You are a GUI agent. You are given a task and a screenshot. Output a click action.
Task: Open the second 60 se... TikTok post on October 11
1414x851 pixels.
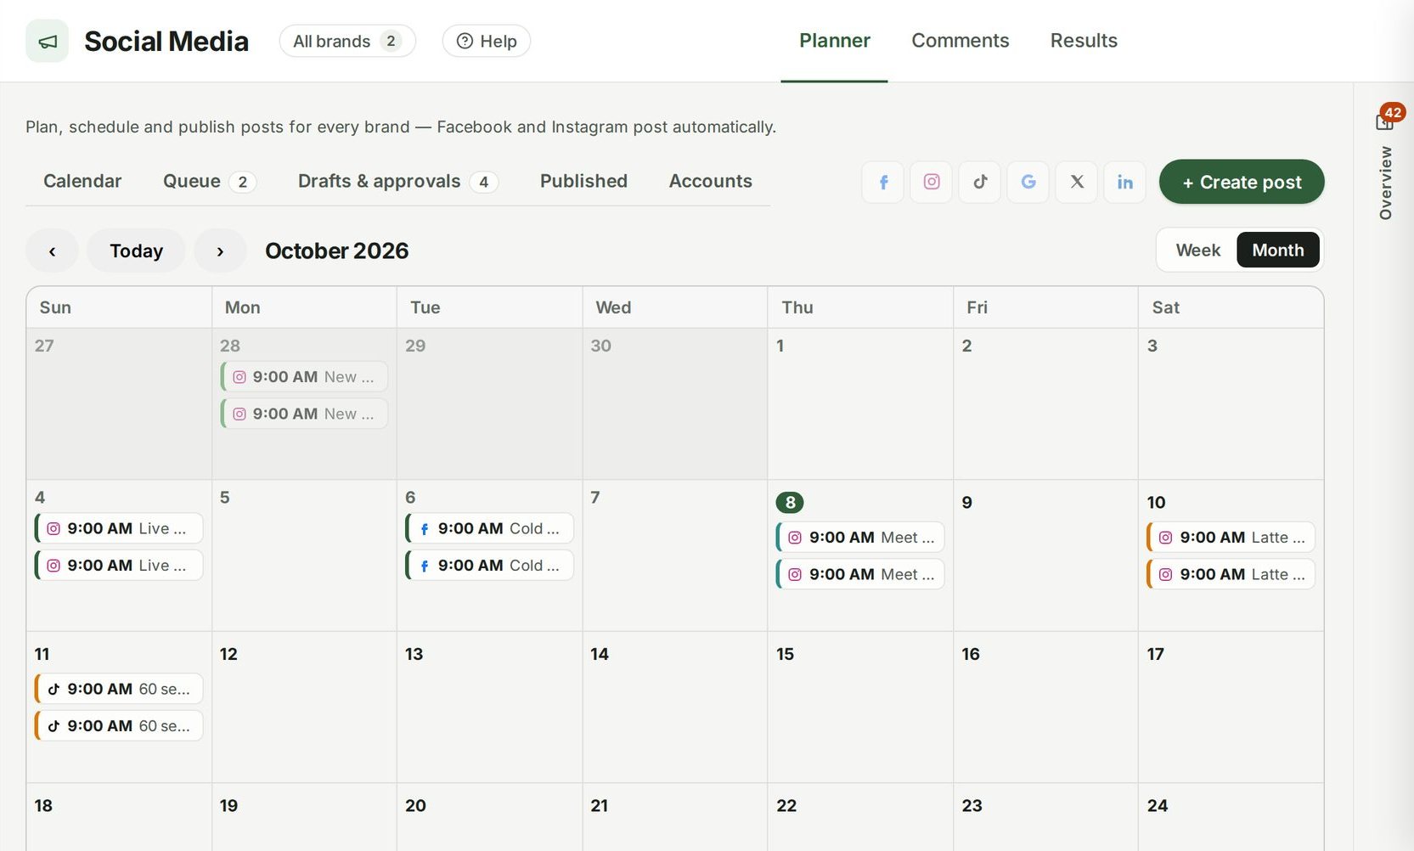point(119,726)
